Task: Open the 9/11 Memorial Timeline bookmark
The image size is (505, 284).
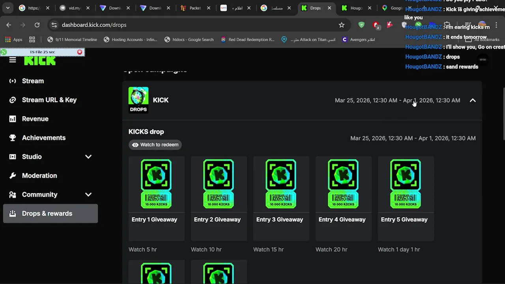Action: pyautogui.click(x=72, y=39)
